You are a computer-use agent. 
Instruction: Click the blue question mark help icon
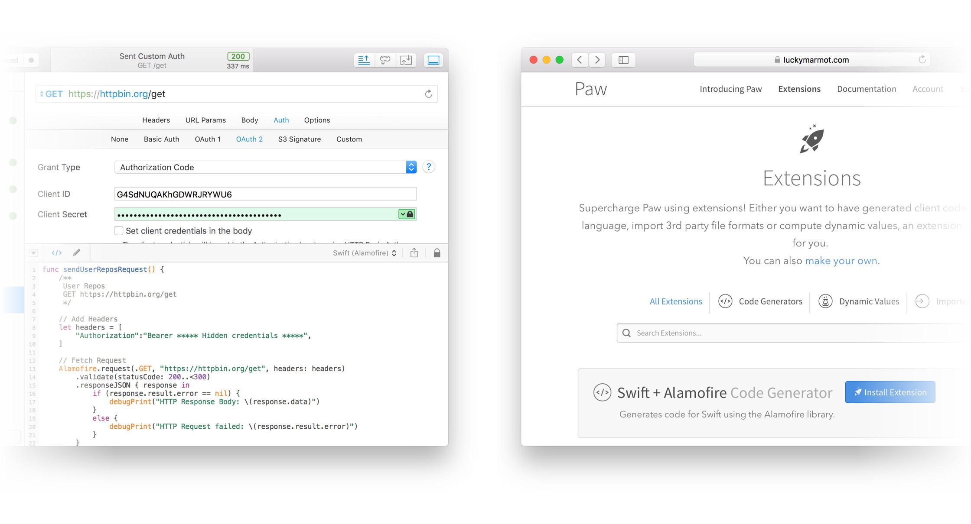(x=428, y=167)
